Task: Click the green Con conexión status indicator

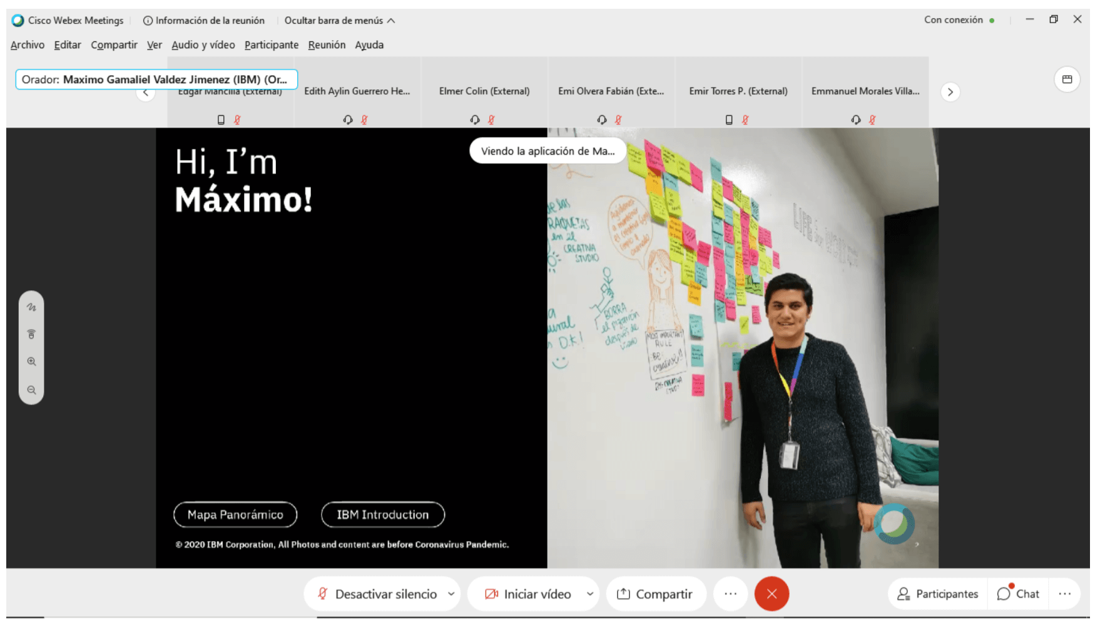Action: (992, 21)
